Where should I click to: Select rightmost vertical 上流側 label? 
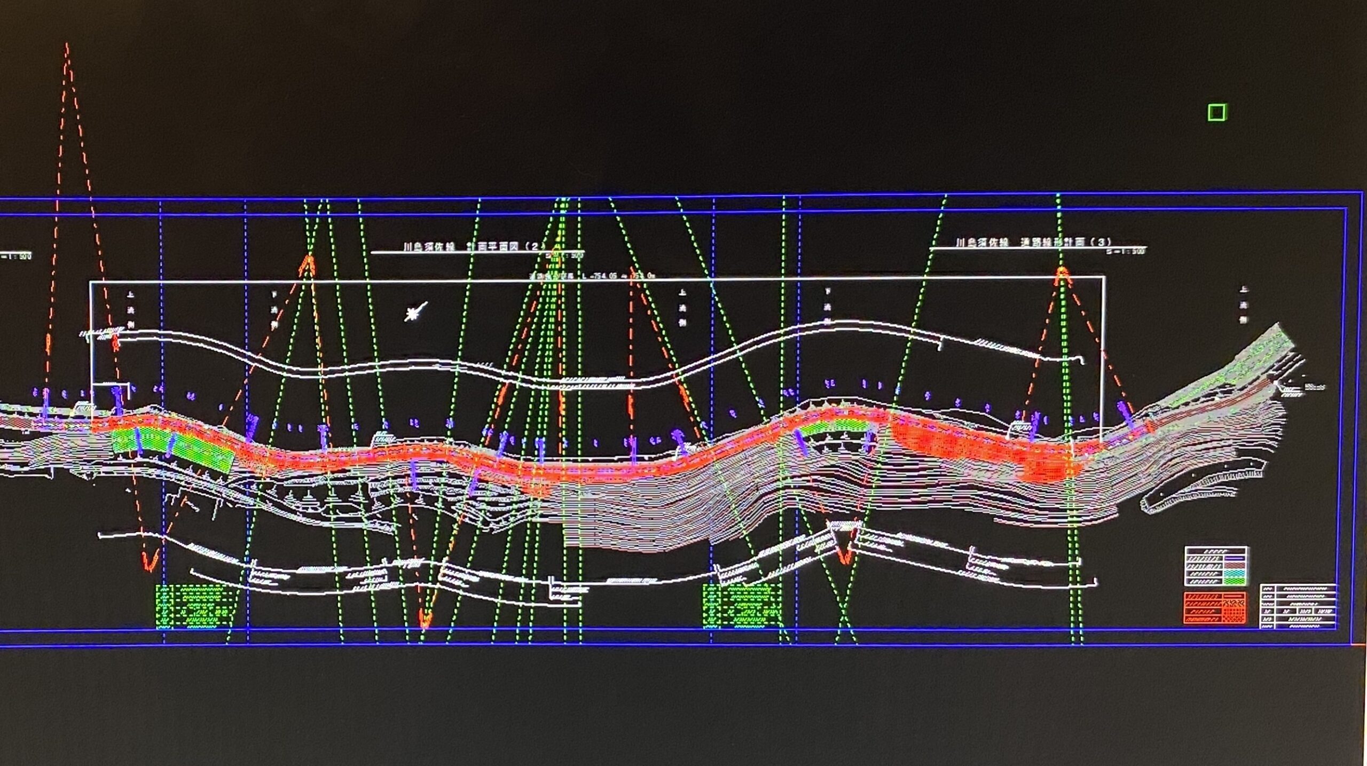click(x=1244, y=306)
